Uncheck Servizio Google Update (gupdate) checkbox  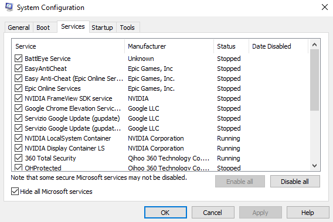(x=19, y=118)
